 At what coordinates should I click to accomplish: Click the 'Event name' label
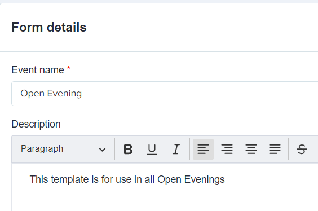38,70
